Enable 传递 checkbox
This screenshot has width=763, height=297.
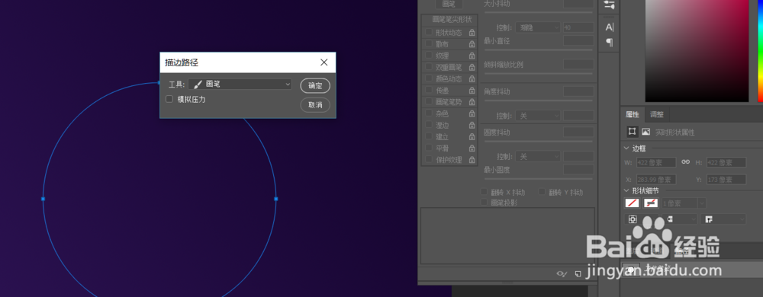(x=429, y=91)
